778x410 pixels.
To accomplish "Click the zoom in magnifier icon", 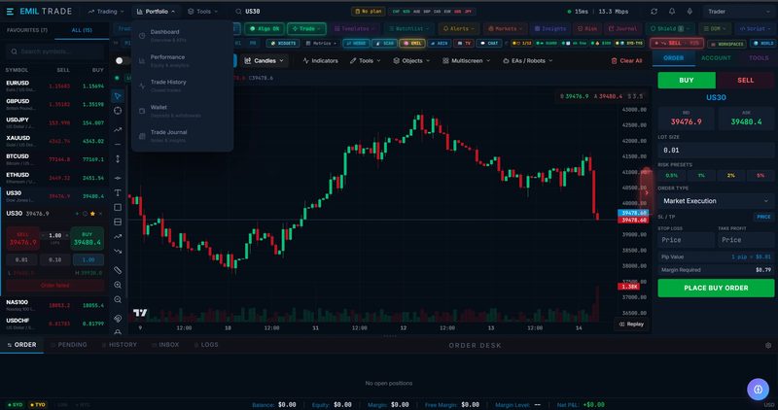I will (x=118, y=285).
